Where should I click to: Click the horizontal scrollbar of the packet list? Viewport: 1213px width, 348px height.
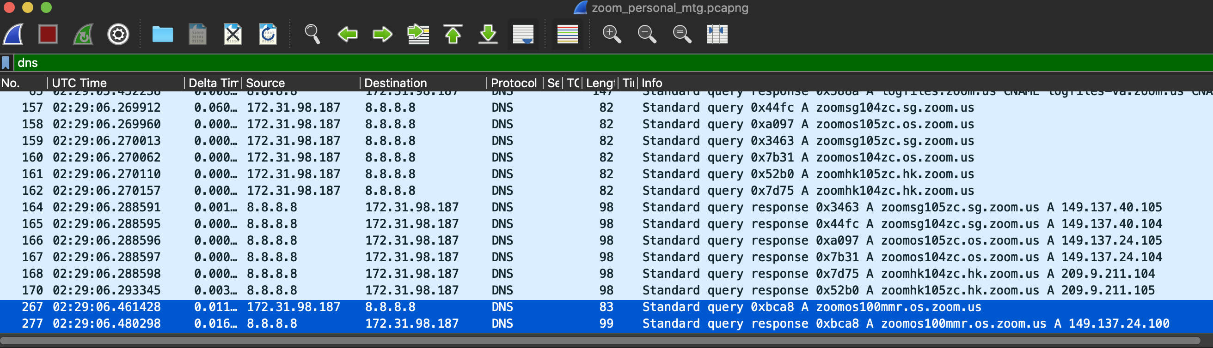pyautogui.click(x=600, y=340)
